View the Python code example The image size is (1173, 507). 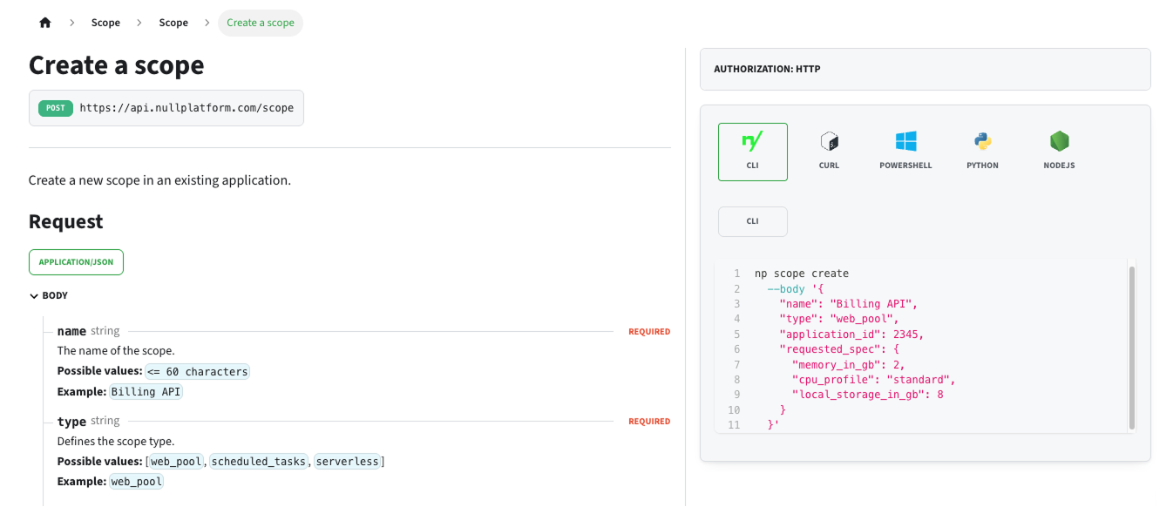(982, 150)
